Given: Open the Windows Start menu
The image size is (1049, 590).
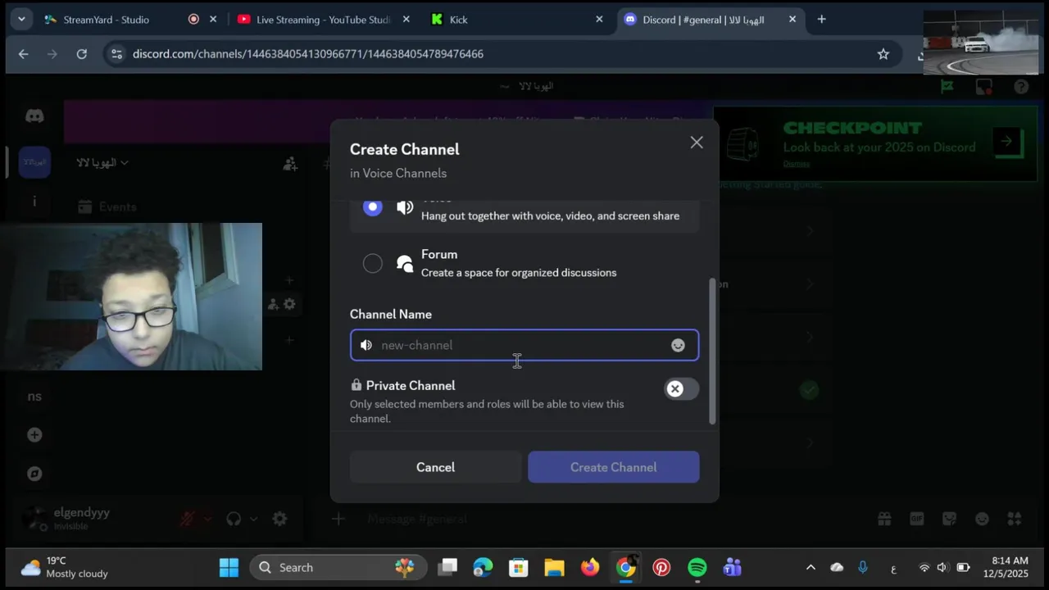Looking at the screenshot, I should pos(229,567).
